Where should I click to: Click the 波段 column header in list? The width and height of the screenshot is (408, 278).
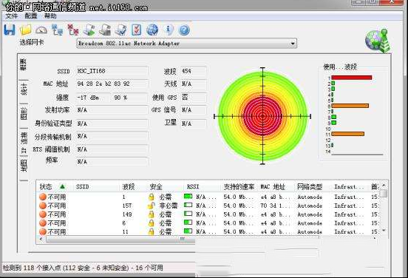pyautogui.click(x=129, y=186)
